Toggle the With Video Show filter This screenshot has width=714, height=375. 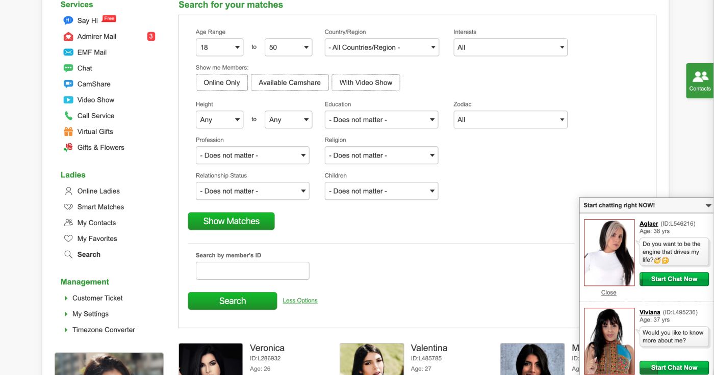click(x=366, y=83)
